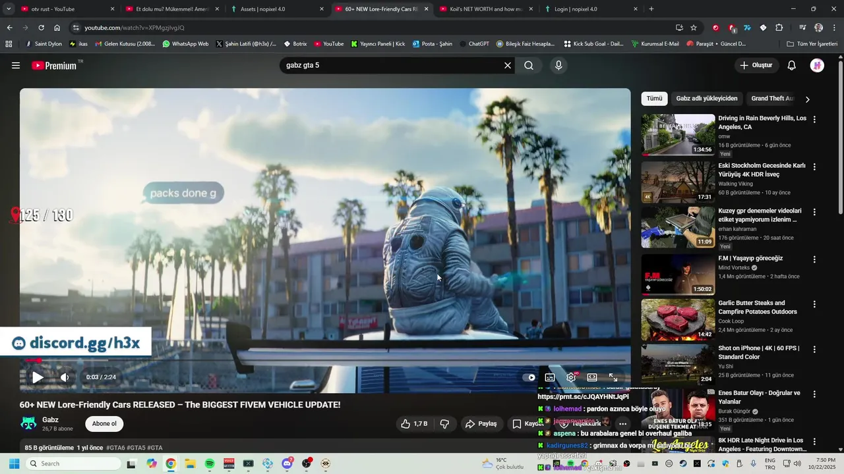Toggle subtitles with the captions icon
The width and height of the screenshot is (844, 474).
coord(550,377)
